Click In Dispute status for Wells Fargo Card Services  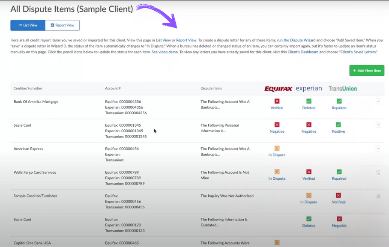tap(277, 179)
